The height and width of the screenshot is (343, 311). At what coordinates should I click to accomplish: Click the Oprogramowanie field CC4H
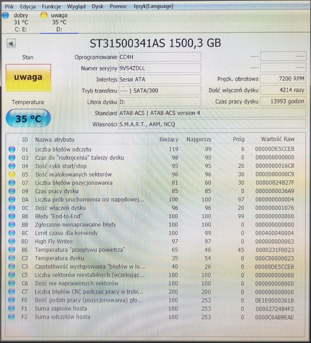tap(160, 57)
